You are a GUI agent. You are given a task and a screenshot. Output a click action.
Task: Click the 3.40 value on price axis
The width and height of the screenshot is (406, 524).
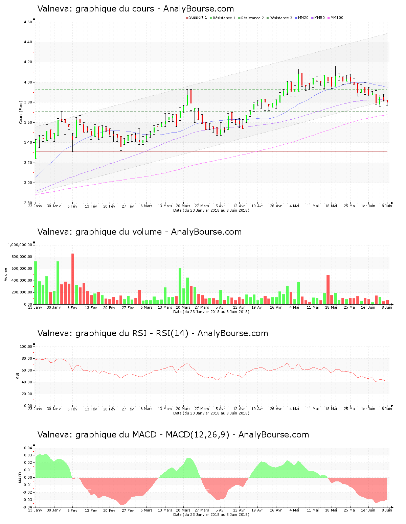click(28, 142)
